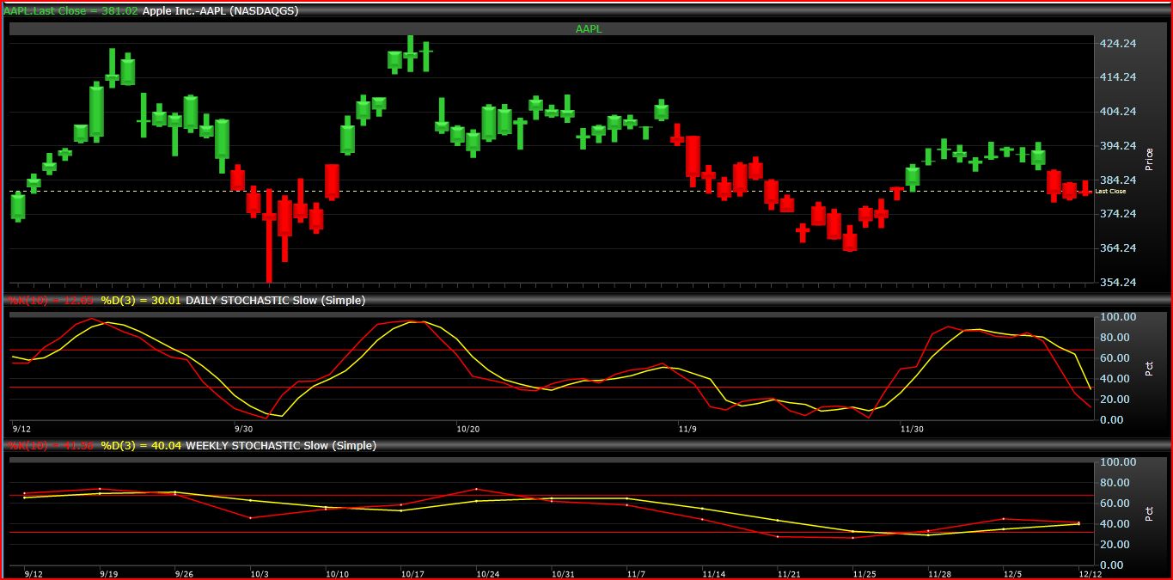Click the 9/12 date on the daily stochastic axis
Screen dimensions: 1173x580
point(21,428)
